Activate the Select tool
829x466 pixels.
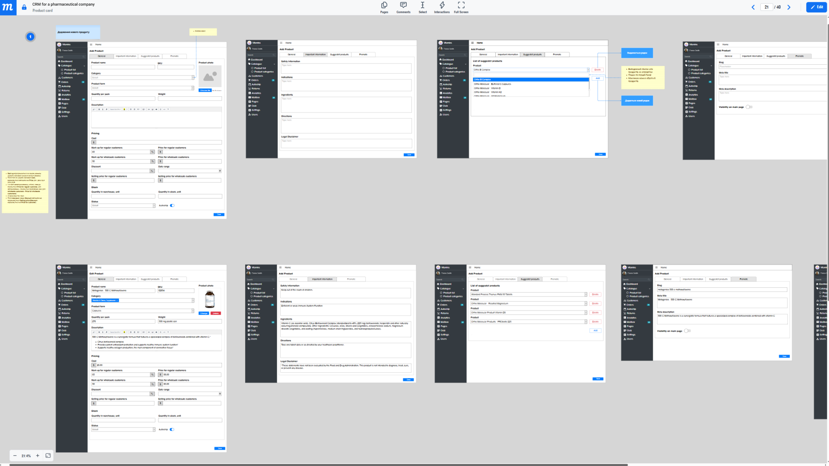422,7
